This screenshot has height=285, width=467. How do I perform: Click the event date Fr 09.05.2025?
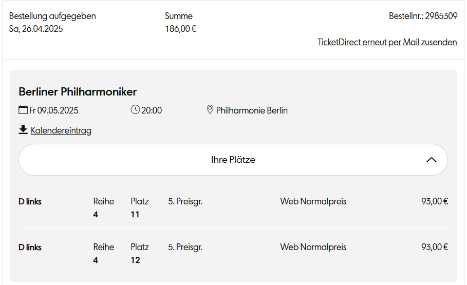pos(54,110)
